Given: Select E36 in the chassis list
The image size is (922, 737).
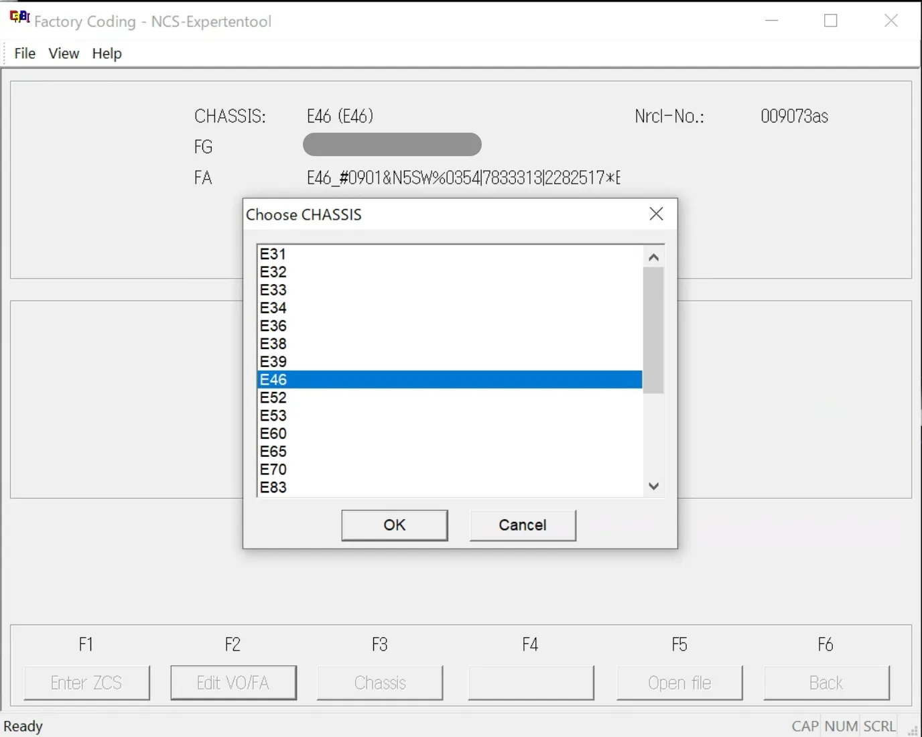Looking at the screenshot, I should click(x=450, y=326).
